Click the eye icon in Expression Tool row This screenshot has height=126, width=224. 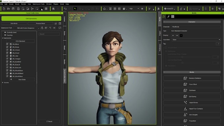click(x=54, y=28)
